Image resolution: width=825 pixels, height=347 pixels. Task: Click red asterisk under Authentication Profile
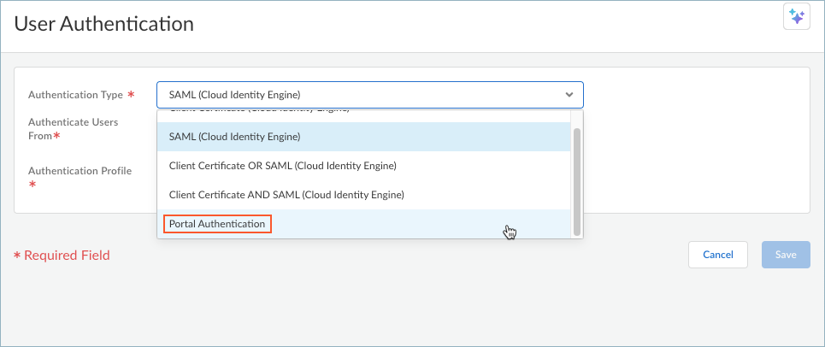click(x=32, y=185)
